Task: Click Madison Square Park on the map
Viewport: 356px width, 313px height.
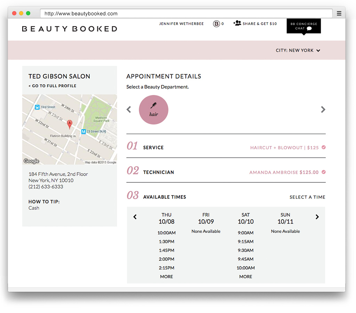Action: pyautogui.click(x=101, y=119)
